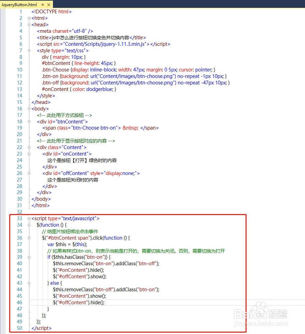Click $("#onContent").hide(); on line 41
The height and width of the screenshot is (334, 305).
79,270
